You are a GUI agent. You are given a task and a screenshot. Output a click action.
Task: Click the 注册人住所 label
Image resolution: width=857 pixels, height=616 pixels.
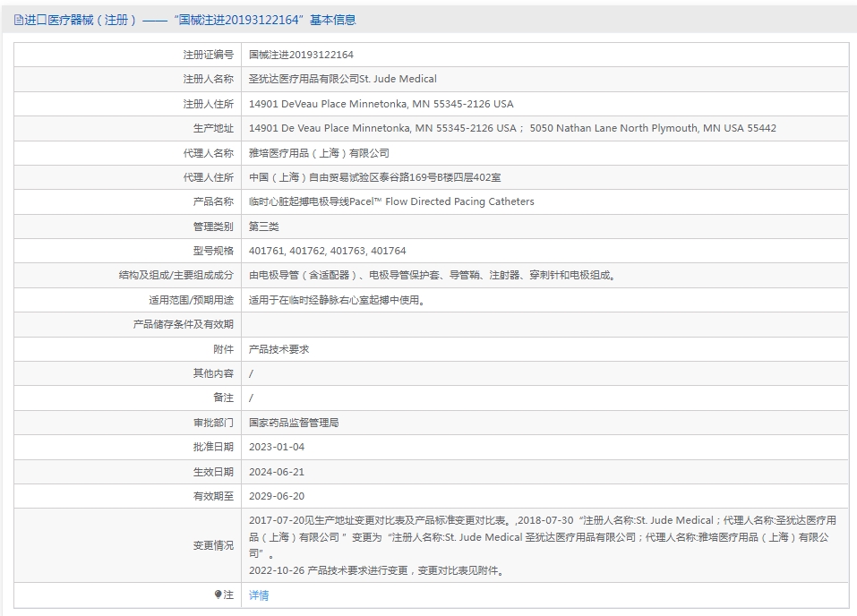(x=209, y=104)
